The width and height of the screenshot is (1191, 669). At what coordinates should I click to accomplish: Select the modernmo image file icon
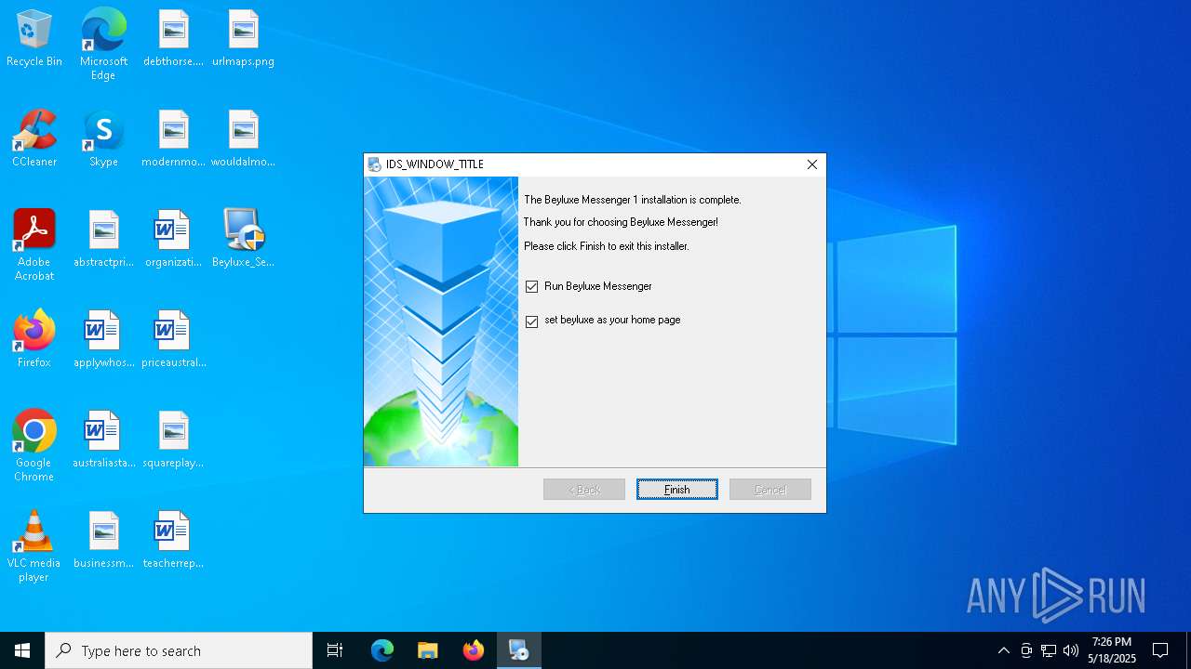(173, 139)
